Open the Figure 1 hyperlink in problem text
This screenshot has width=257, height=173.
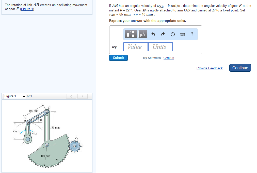(x=27, y=9)
